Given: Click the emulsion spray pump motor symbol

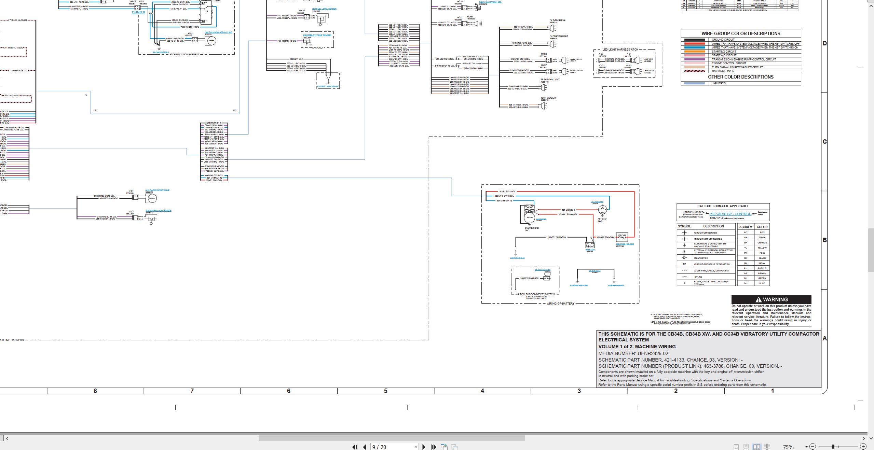Looking at the screenshot, I should (211, 41).
